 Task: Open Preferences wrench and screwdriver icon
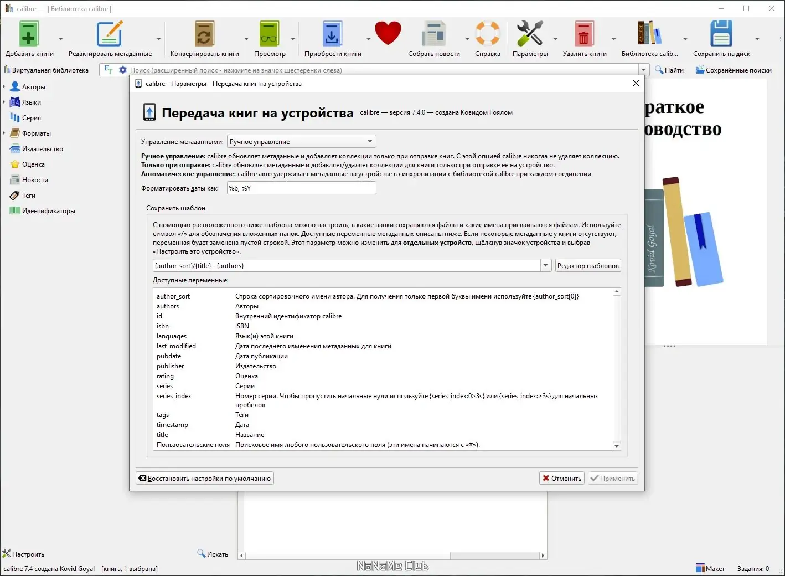click(x=530, y=34)
